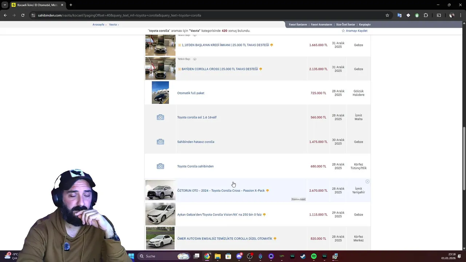This screenshot has width=466, height=262.
Task: Open Toyota corolla sol 1.6 16valf listing
Action: [x=197, y=118]
